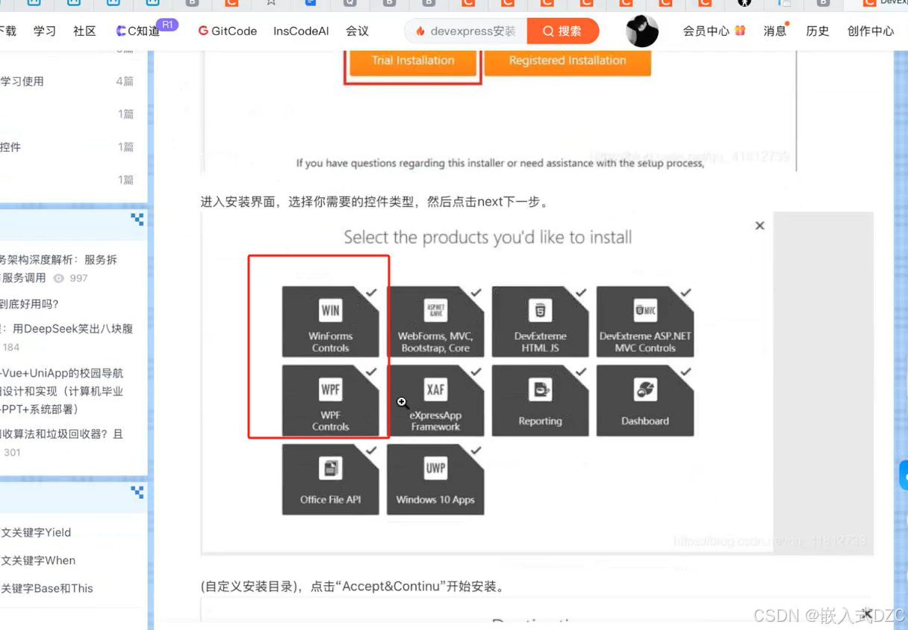Screen dimensions: 908x630
Task: Open 消息 messages in the header
Action: pyautogui.click(x=775, y=31)
